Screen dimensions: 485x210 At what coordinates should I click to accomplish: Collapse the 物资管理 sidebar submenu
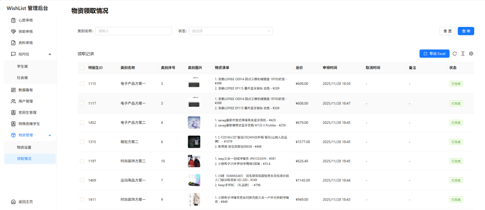49,135
